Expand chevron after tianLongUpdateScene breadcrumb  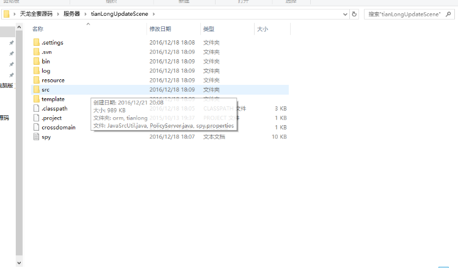154,14
